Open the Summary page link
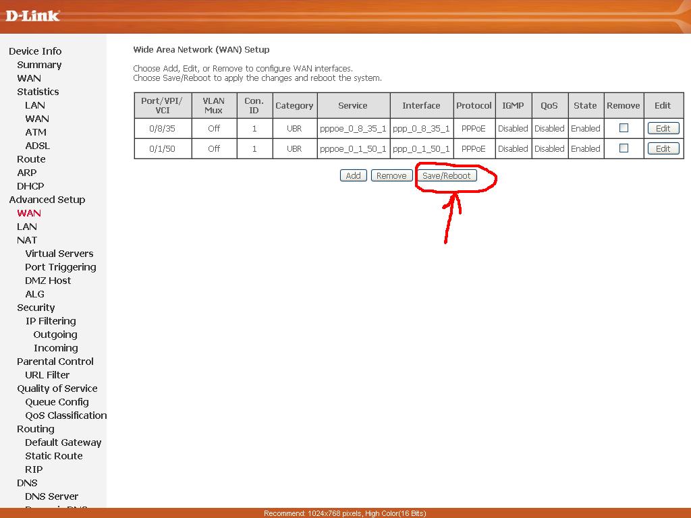The width and height of the screenshot is (691, 518). click(39, 65)
